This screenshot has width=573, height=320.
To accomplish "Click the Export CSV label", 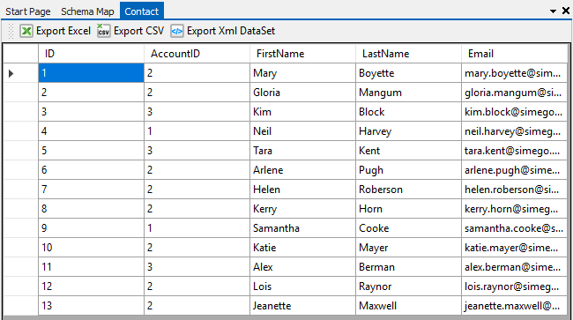I will 139,31.
